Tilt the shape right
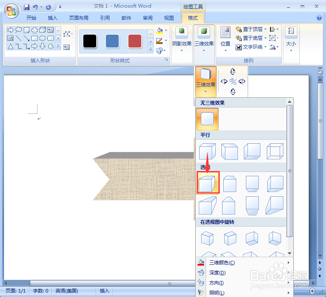Screen dimensions: 326x297 tap(242, 81)
